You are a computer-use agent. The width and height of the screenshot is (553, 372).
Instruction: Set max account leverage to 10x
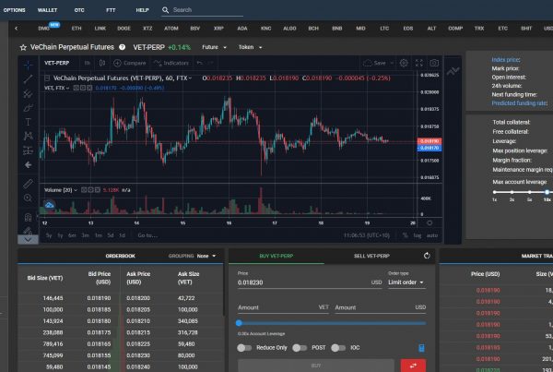click(x=547, y=192)
